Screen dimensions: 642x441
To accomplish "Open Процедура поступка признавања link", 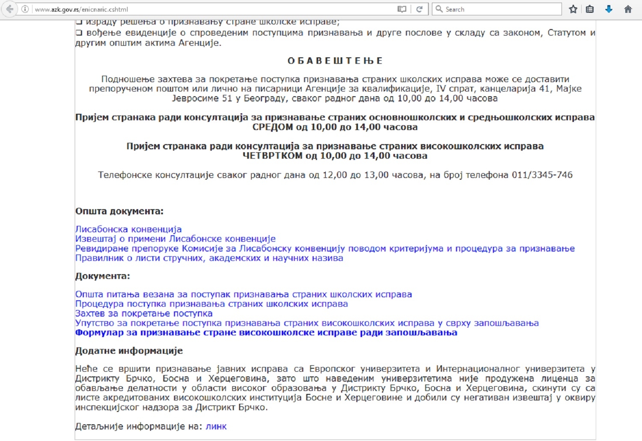I will [211, 304].
